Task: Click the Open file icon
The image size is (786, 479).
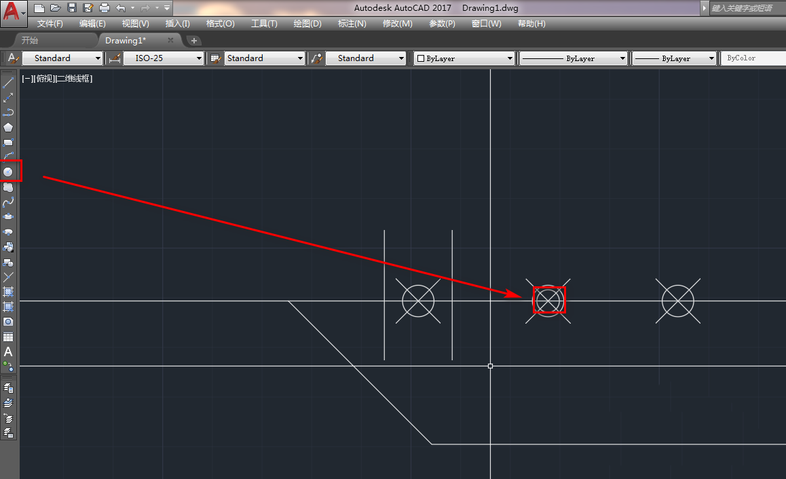Action: (x=56, y=8)
